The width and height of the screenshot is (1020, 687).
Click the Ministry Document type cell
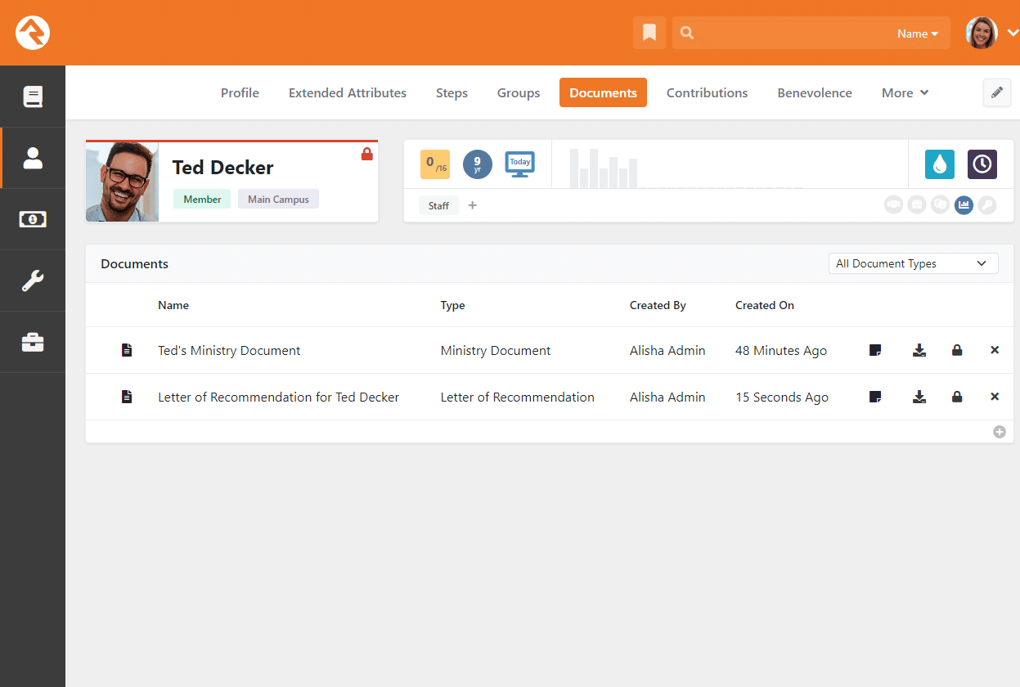496,350
